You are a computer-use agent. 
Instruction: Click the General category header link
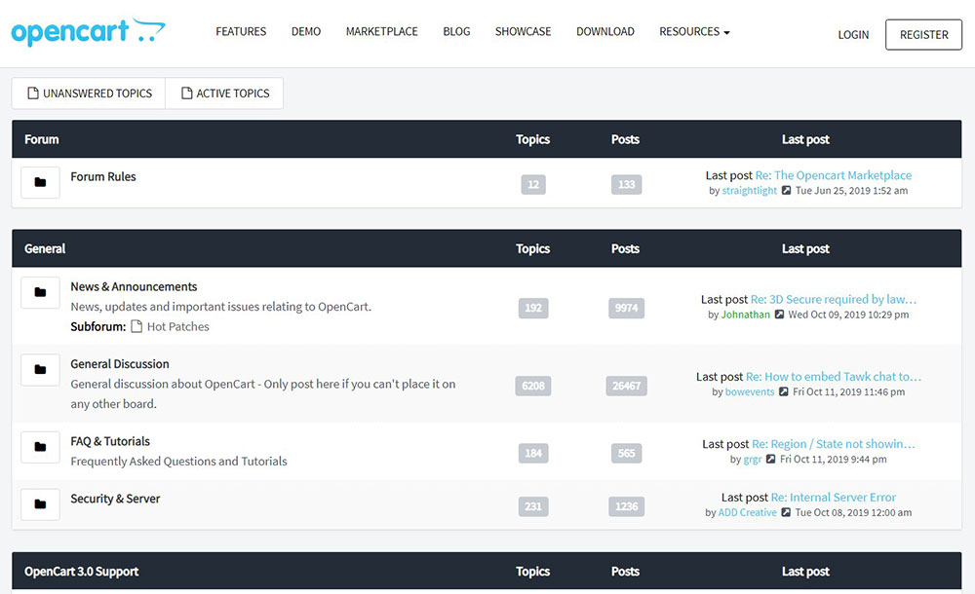(45, 249)
